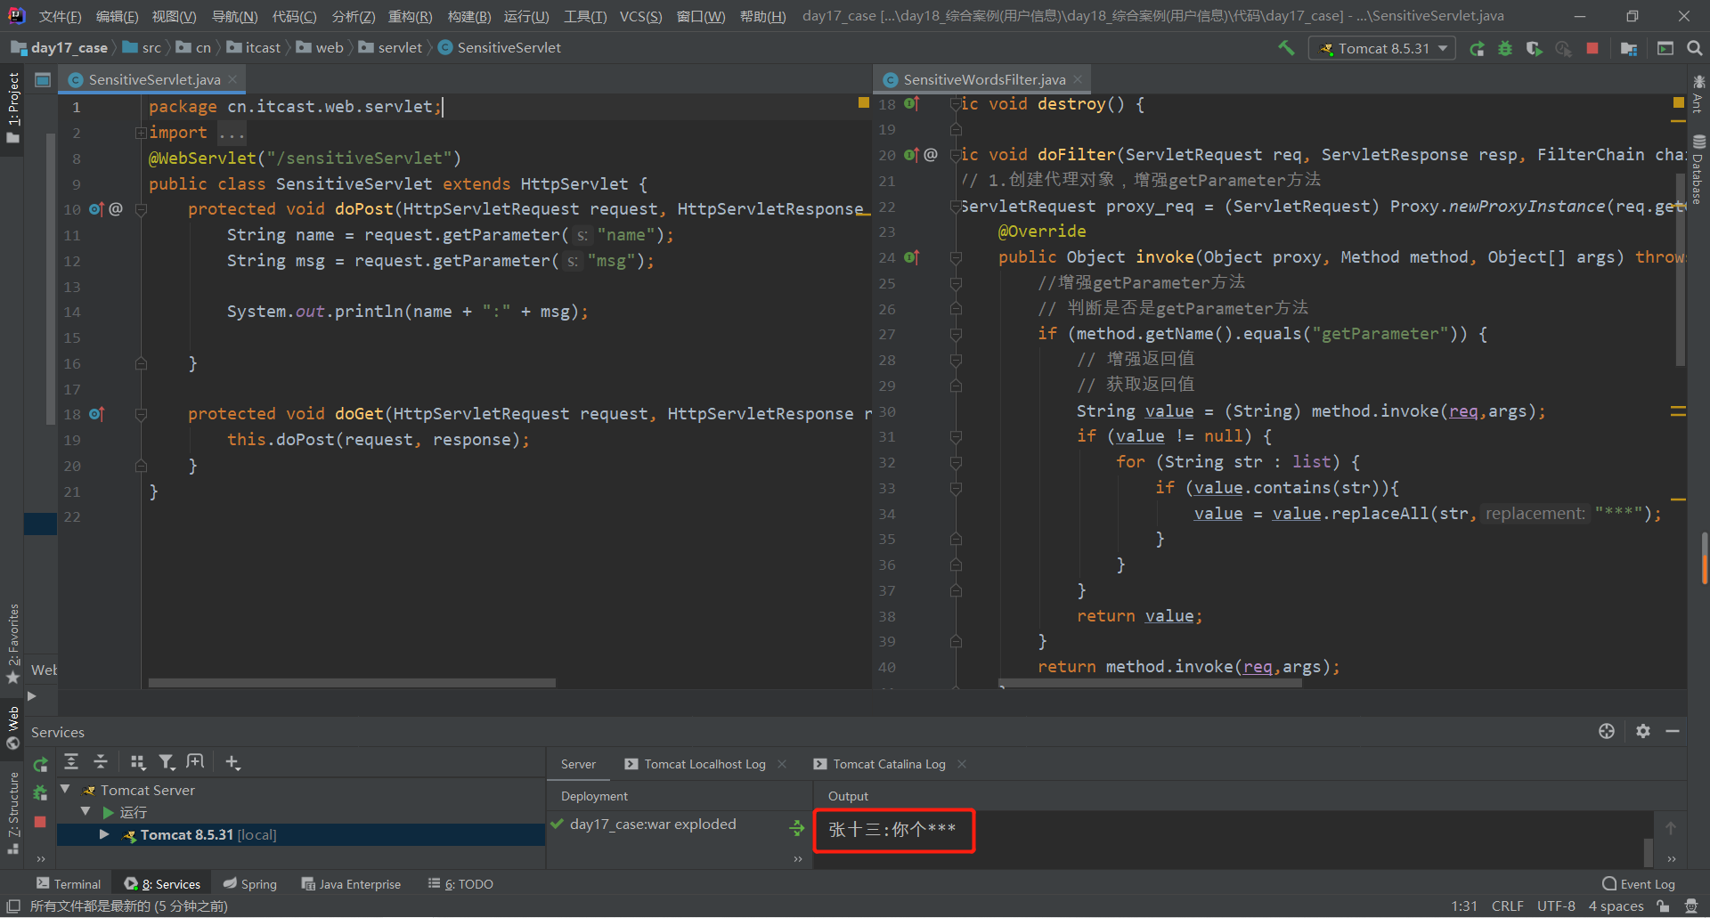Collapse the Tomcat Server tree node
1710x918 pixels.
pyautogui.click(x=65, y=789)
